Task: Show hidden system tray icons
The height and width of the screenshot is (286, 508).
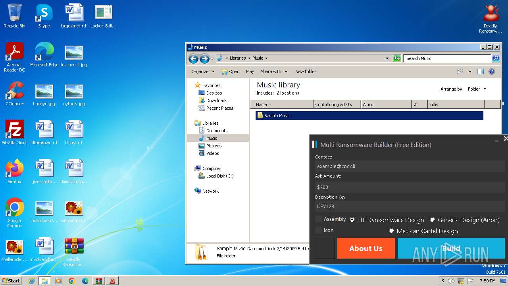Action: pyautogui.click(x=443, y=281)
